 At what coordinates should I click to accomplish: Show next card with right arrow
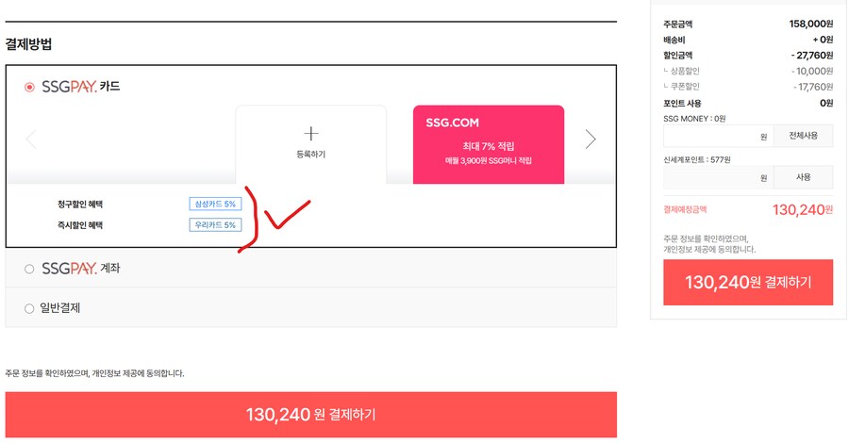tap(591, 139)
